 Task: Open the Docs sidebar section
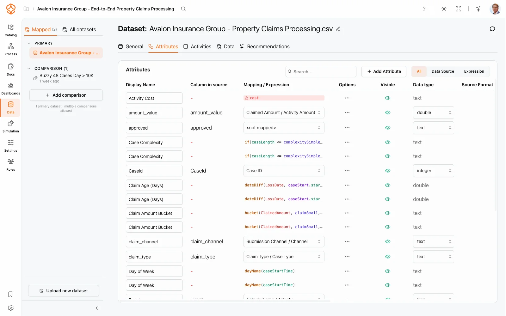(11, 70)
